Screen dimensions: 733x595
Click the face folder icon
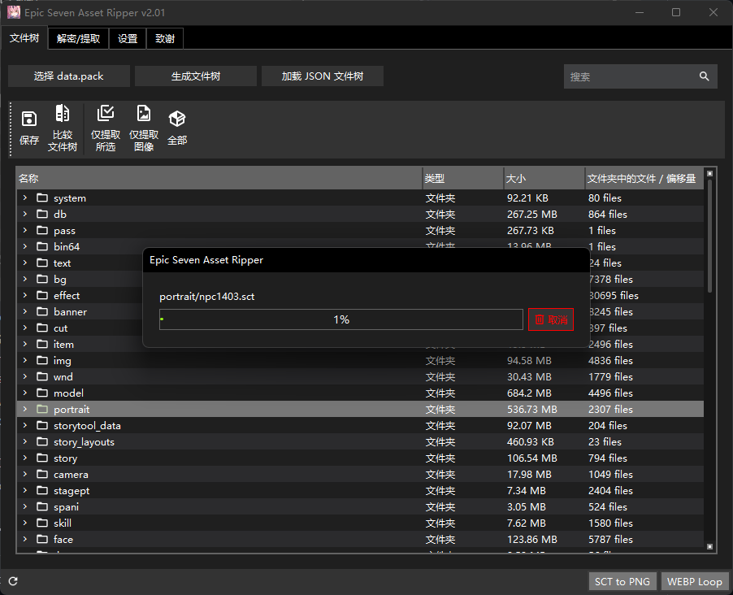(42, 539)
